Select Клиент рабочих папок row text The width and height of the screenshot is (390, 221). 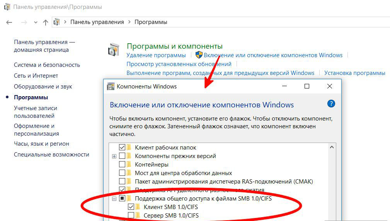165,148
